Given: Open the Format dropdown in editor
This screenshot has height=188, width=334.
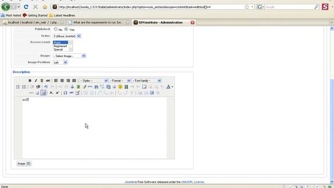Looking at the screenshot, I should tap(120, 80).
